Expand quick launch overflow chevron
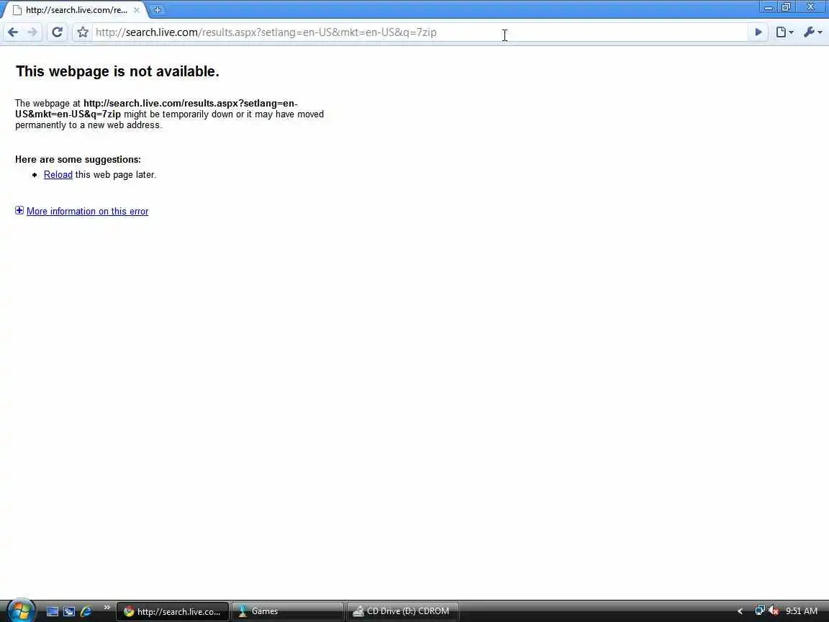 tap(107, 607)
